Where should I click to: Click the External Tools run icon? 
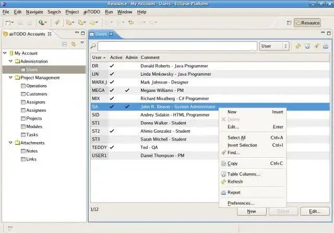41,22
